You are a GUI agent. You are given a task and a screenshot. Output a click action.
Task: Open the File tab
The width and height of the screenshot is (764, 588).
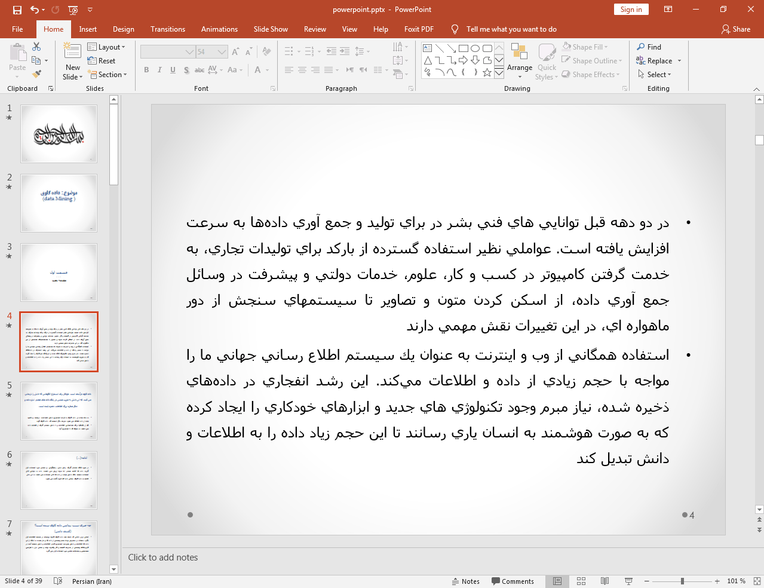point(17,29)
